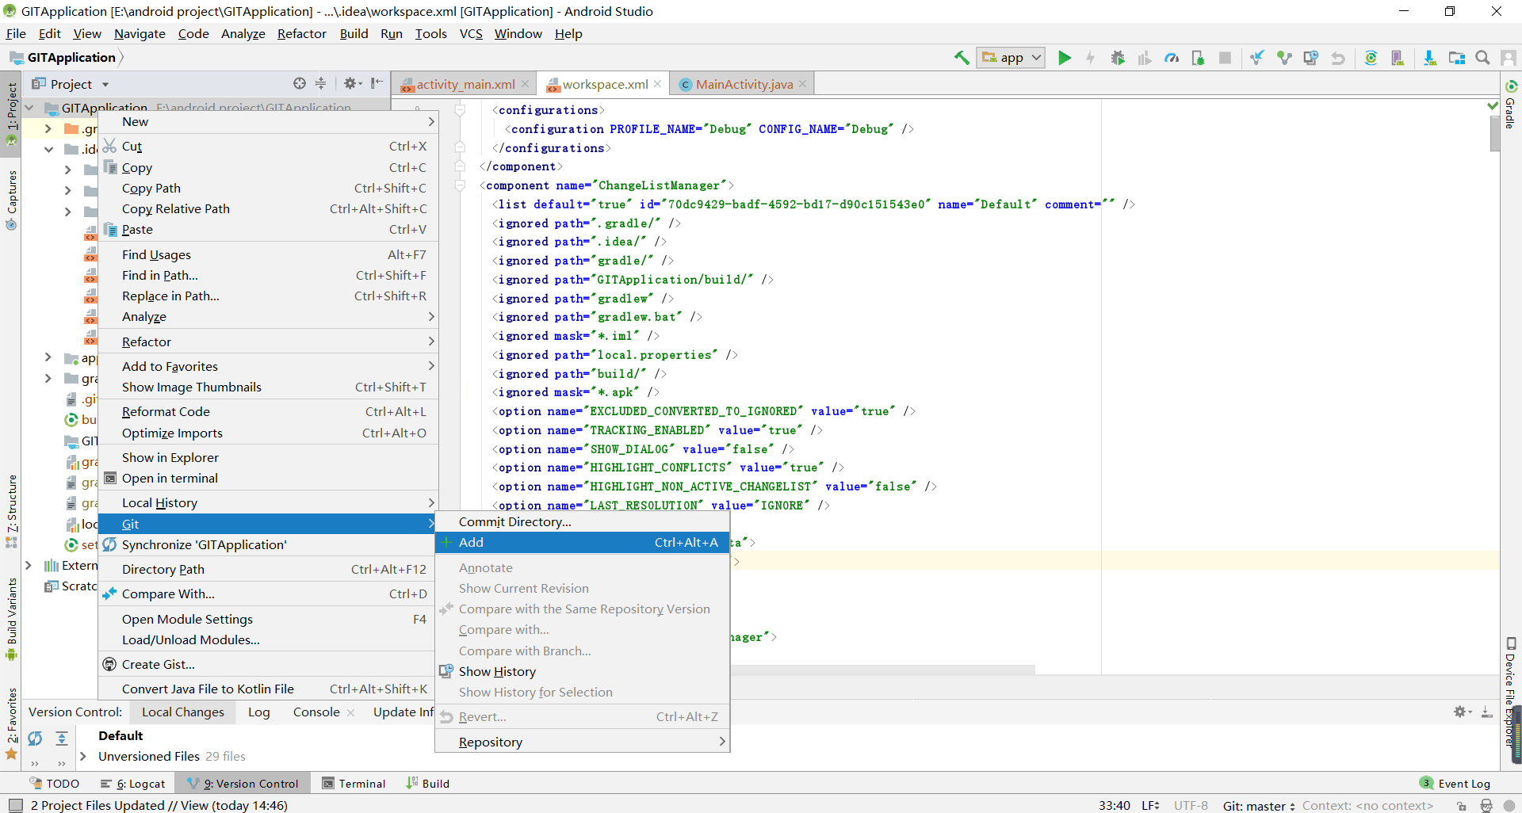Open Search Everywhere with the magnifier icon
1522x813 pixels.
pos(1482,57)
